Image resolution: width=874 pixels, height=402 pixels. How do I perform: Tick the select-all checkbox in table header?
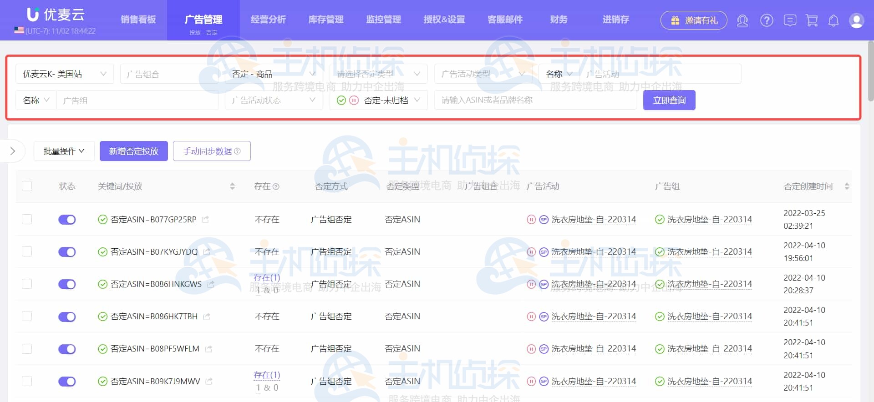(x=27, y=186)
